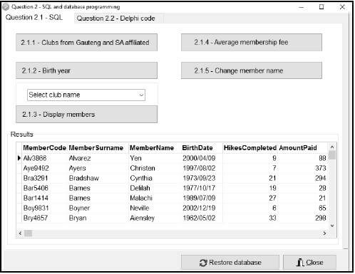The width and height of the screenshot is (355, 274).
Task: Click the app icon in title bar
Action: tap(6, 7)
